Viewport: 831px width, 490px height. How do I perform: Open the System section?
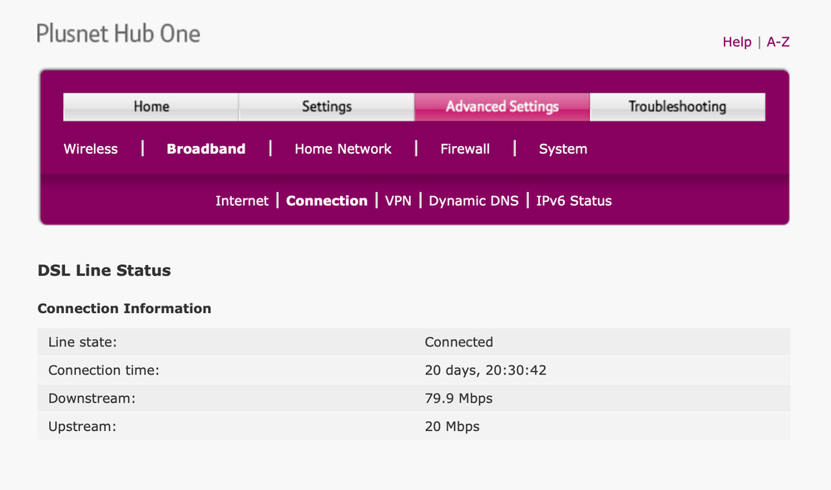(x=562, y=149)
